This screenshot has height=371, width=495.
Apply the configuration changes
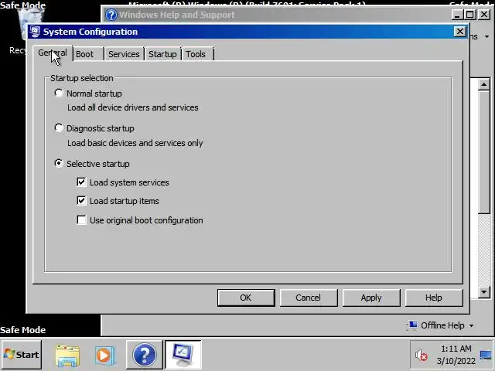(371, 298)
